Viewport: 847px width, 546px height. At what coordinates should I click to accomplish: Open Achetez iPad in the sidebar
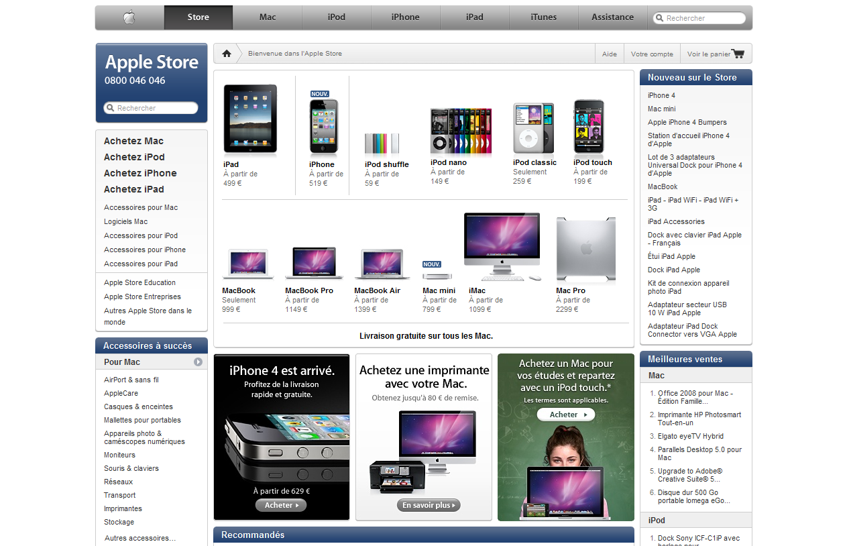tap(134, 189)
